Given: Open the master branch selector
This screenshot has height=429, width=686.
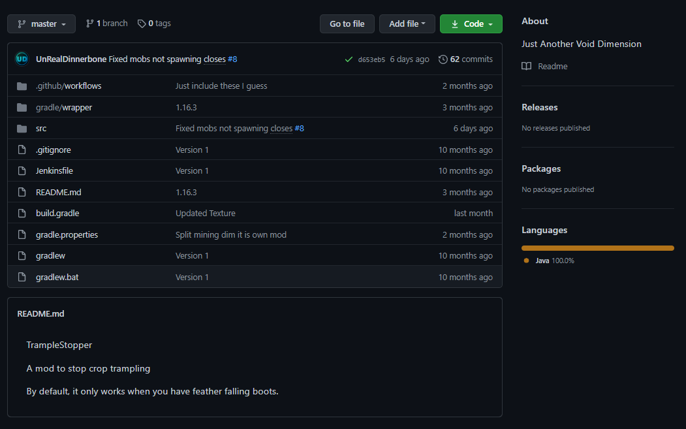Looking at the screenshot, I should [x=41, y=23].
